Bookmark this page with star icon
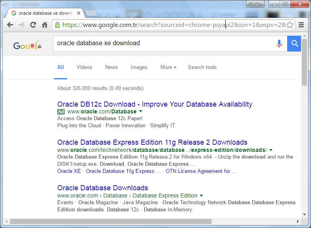 pyautogui.click(x=290, y=25)
